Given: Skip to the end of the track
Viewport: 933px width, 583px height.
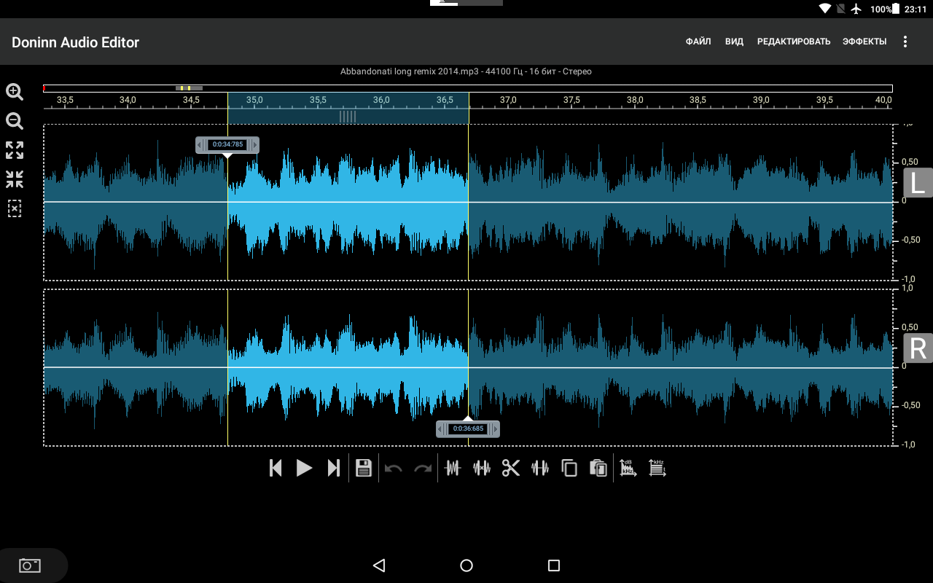Looking at the screenshot, I should 333,468.
